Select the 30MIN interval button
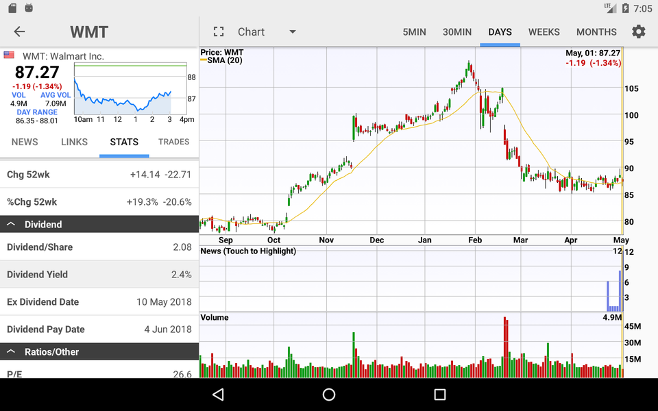Viewport: 658px width, 411px height. pyautogui.click(x=456, y=32)
